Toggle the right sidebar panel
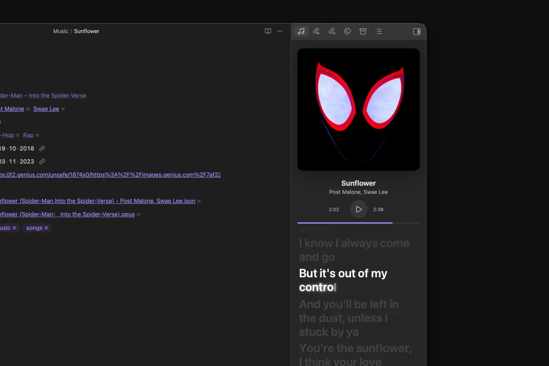 [x=417, y=32]
